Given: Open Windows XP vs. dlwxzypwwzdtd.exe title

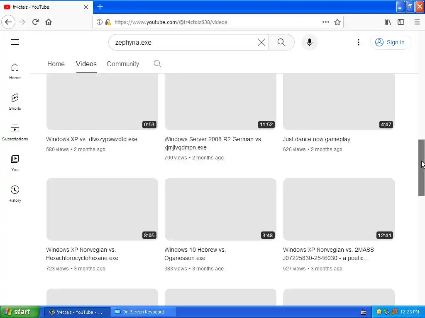Looking at the screenshot, I should click(x=92, y=139).
